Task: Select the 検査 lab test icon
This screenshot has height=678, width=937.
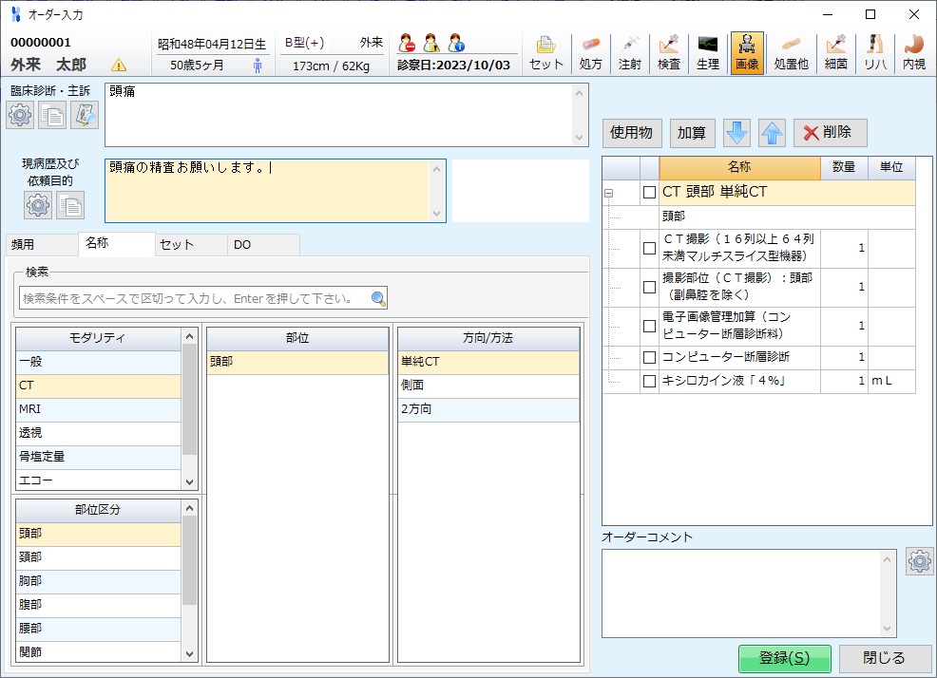Action: pos(668,54)
